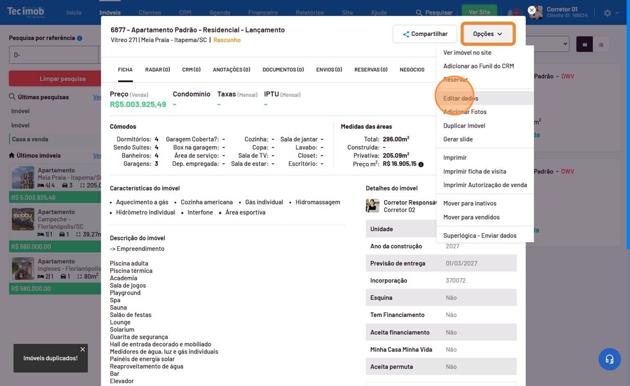Click the headset support chat icon

[x=609, y=360]
